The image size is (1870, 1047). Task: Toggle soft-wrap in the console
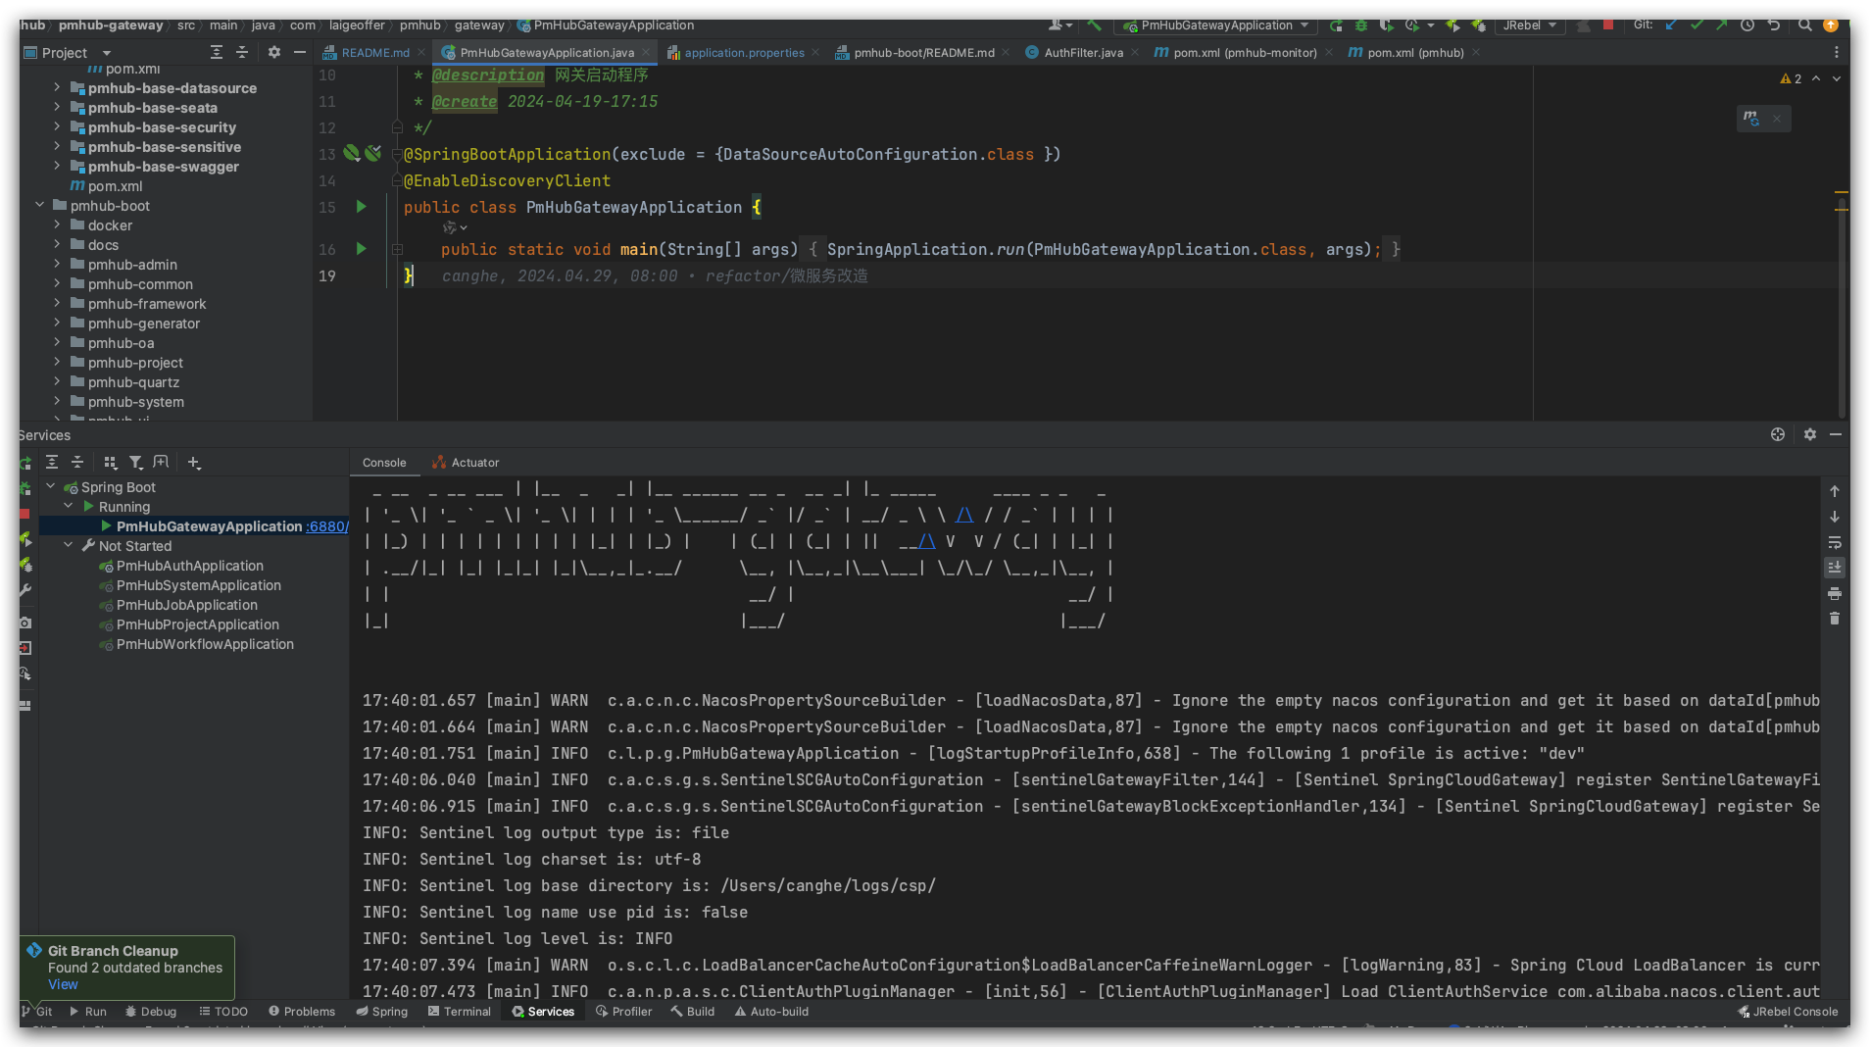[x=1835, y=542]
